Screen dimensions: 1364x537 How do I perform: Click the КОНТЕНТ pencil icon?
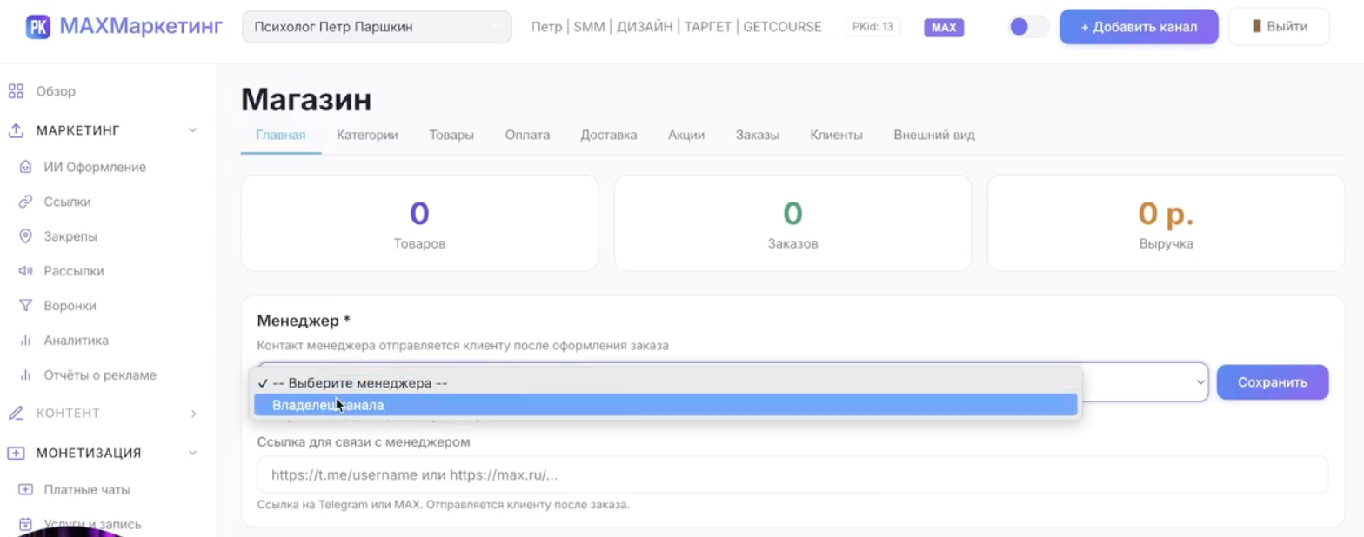click(16, 414)
